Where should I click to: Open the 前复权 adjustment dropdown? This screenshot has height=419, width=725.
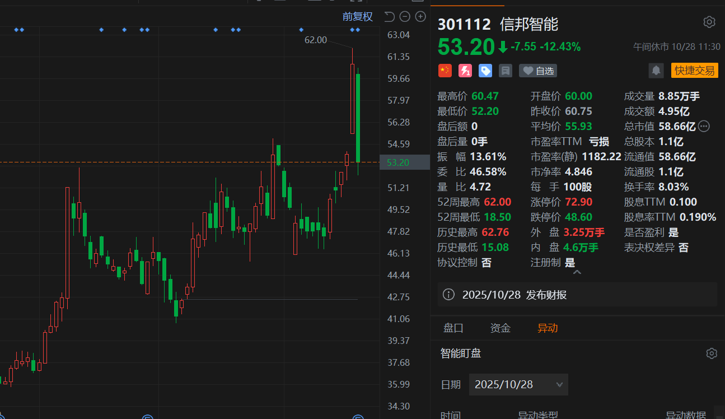357,17
